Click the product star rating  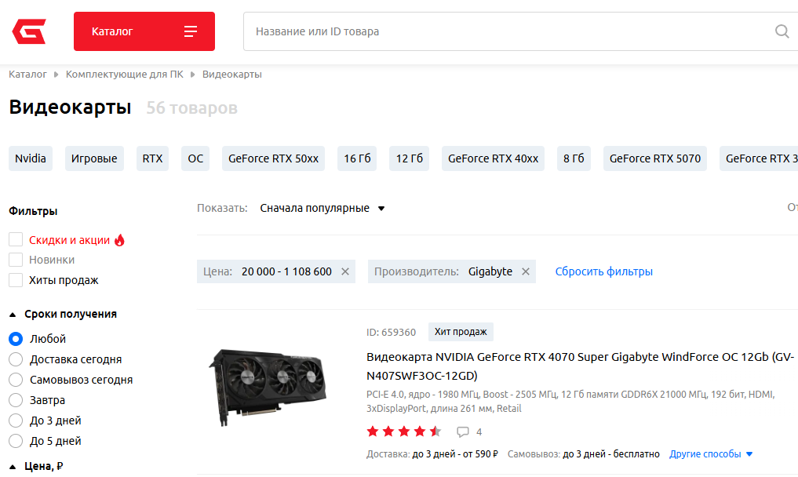pos(404,431)
